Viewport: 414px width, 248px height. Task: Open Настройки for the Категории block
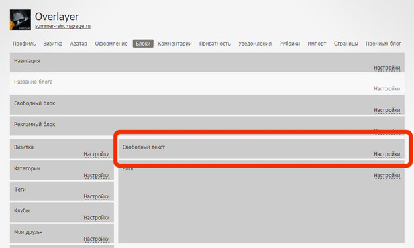(x=97, y=175)
